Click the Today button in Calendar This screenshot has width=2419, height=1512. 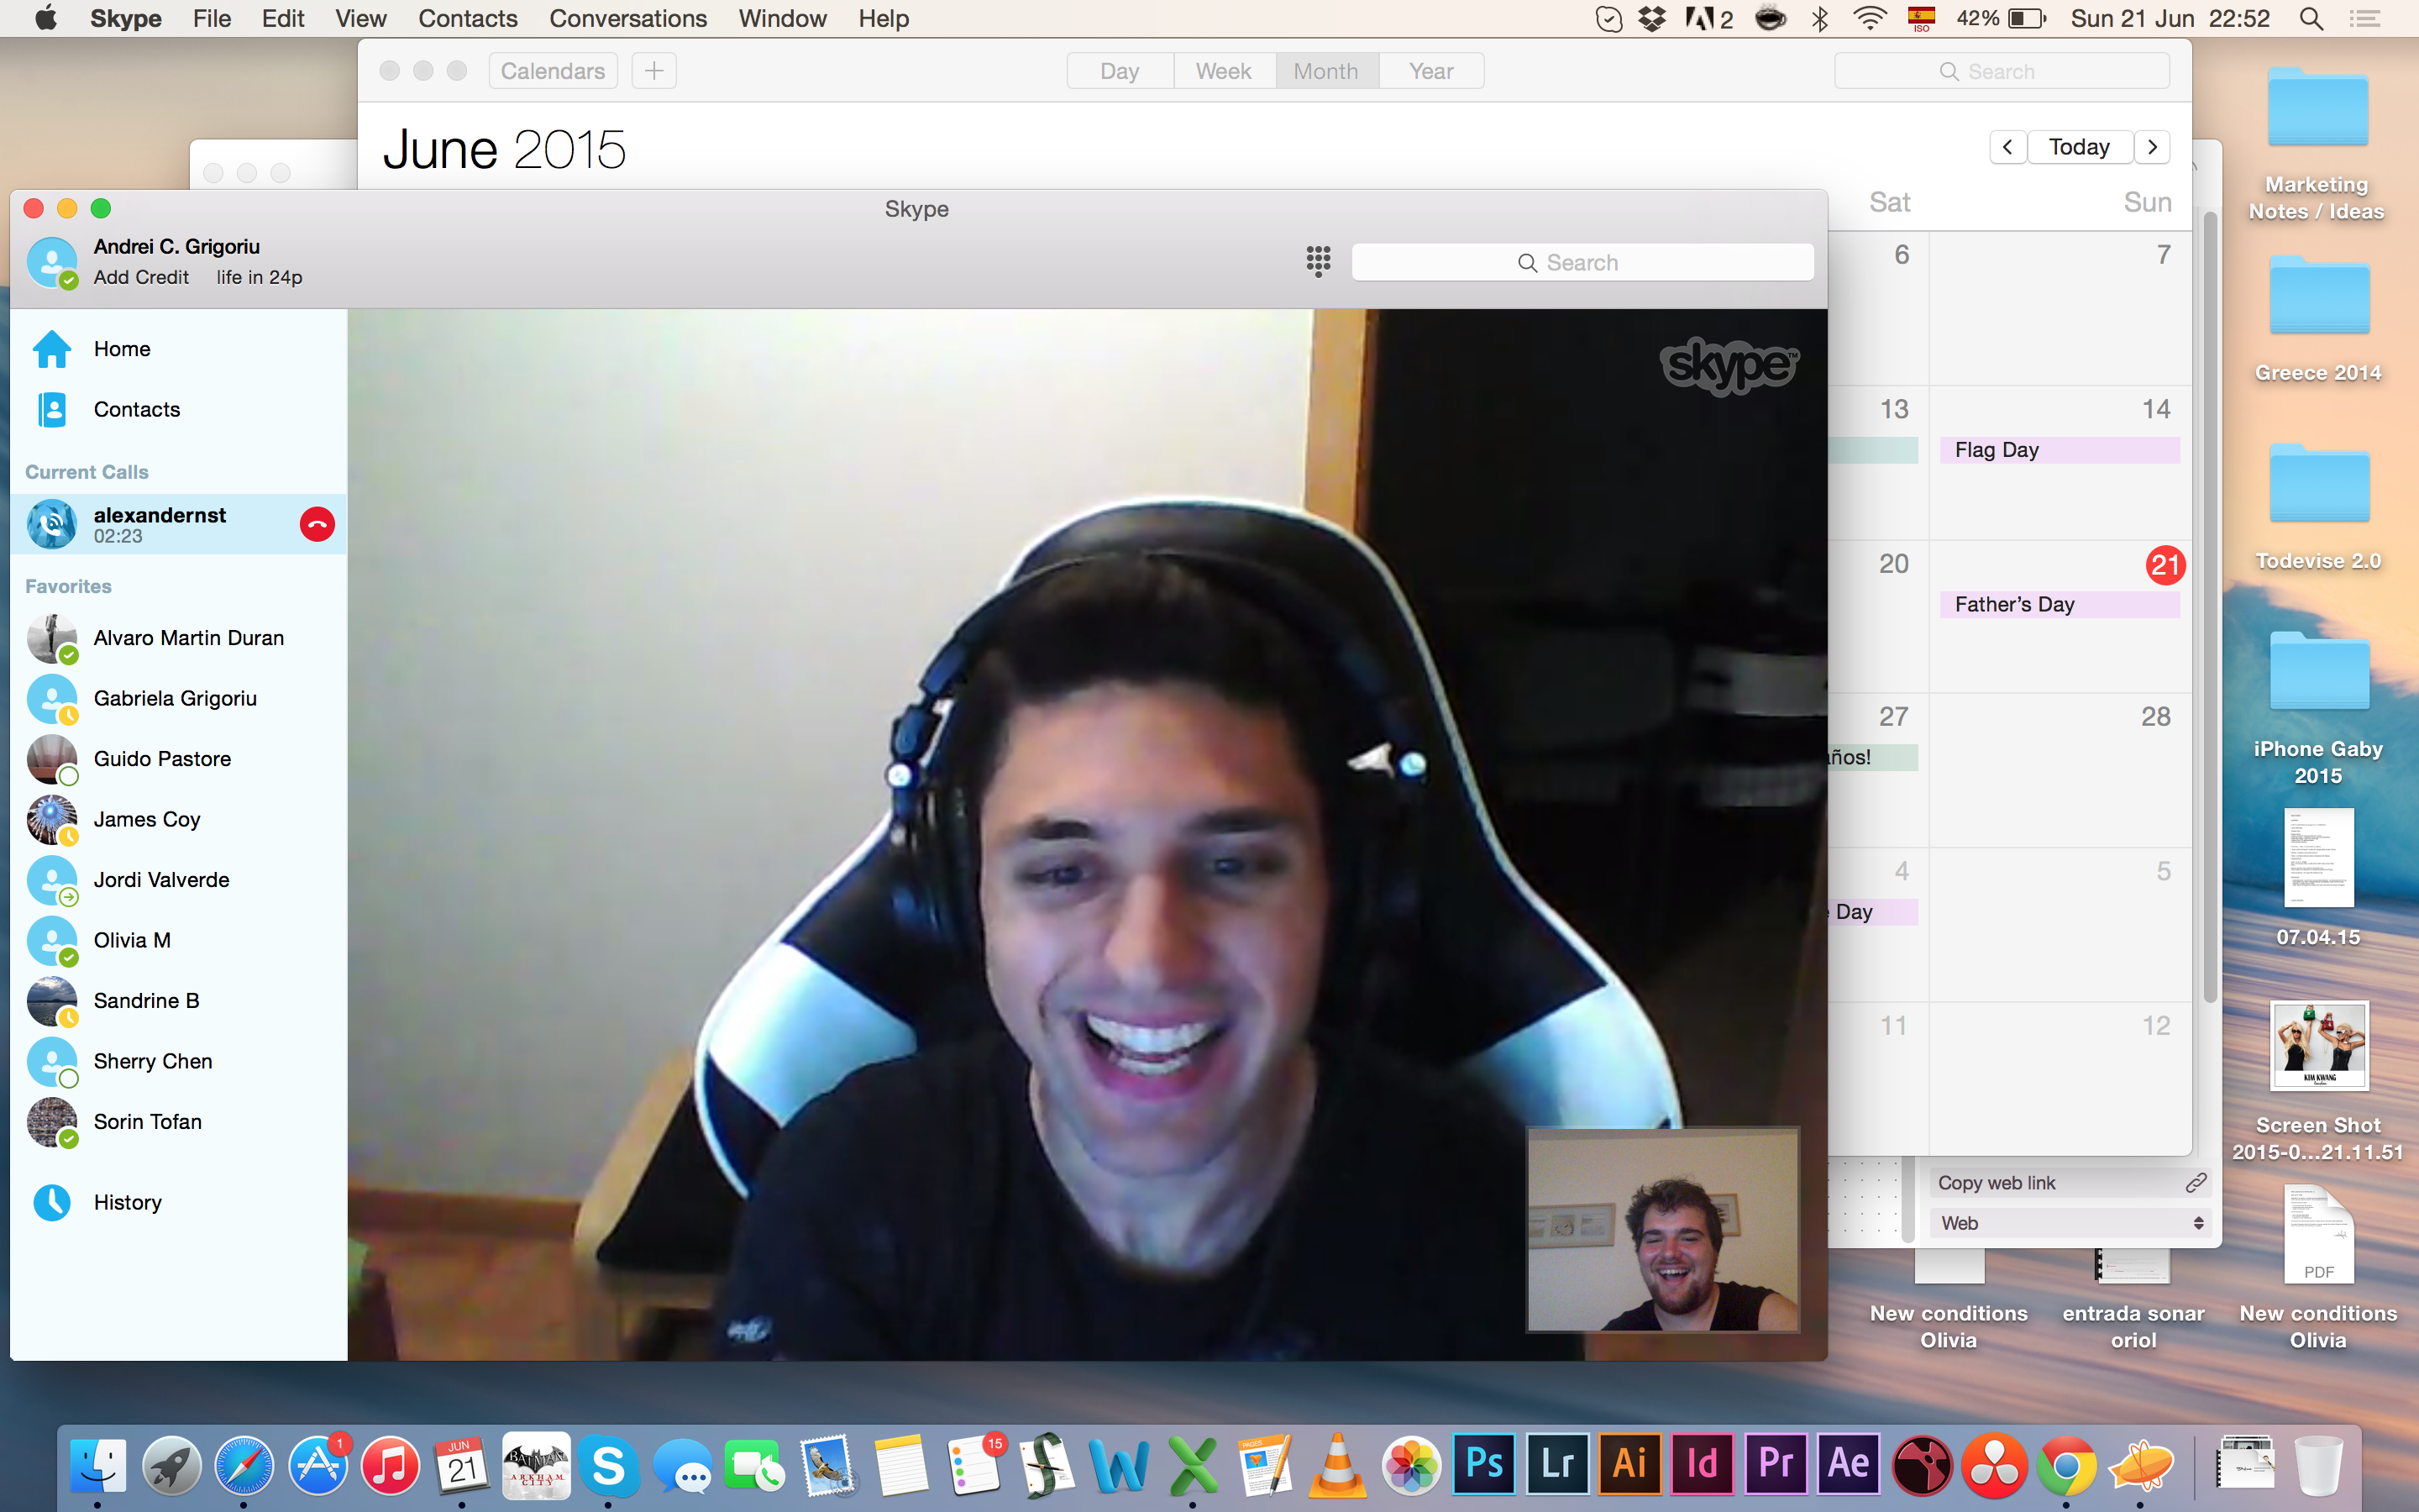2079,147
